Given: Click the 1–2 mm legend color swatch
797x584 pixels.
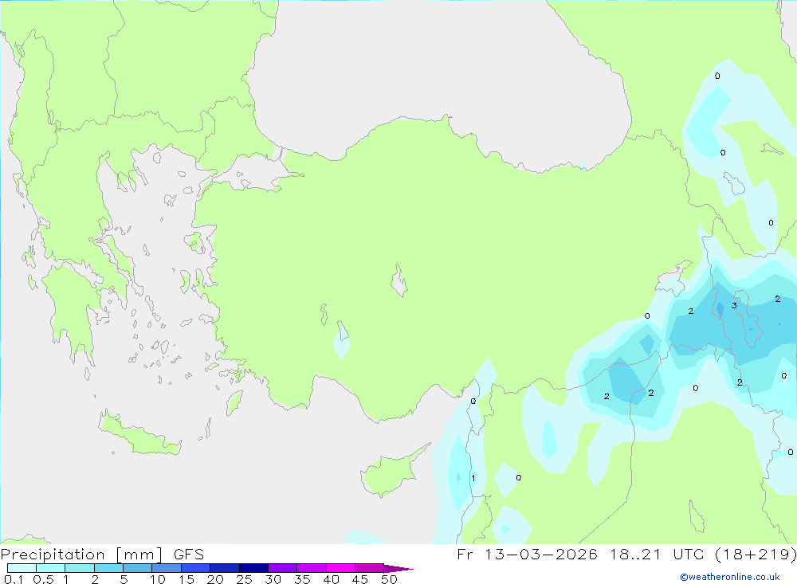Looking at the screenshot, I should (x=80, y=568).
